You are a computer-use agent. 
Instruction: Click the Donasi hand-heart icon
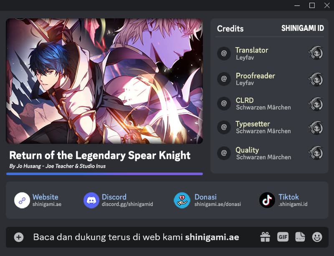click(182, 200)
